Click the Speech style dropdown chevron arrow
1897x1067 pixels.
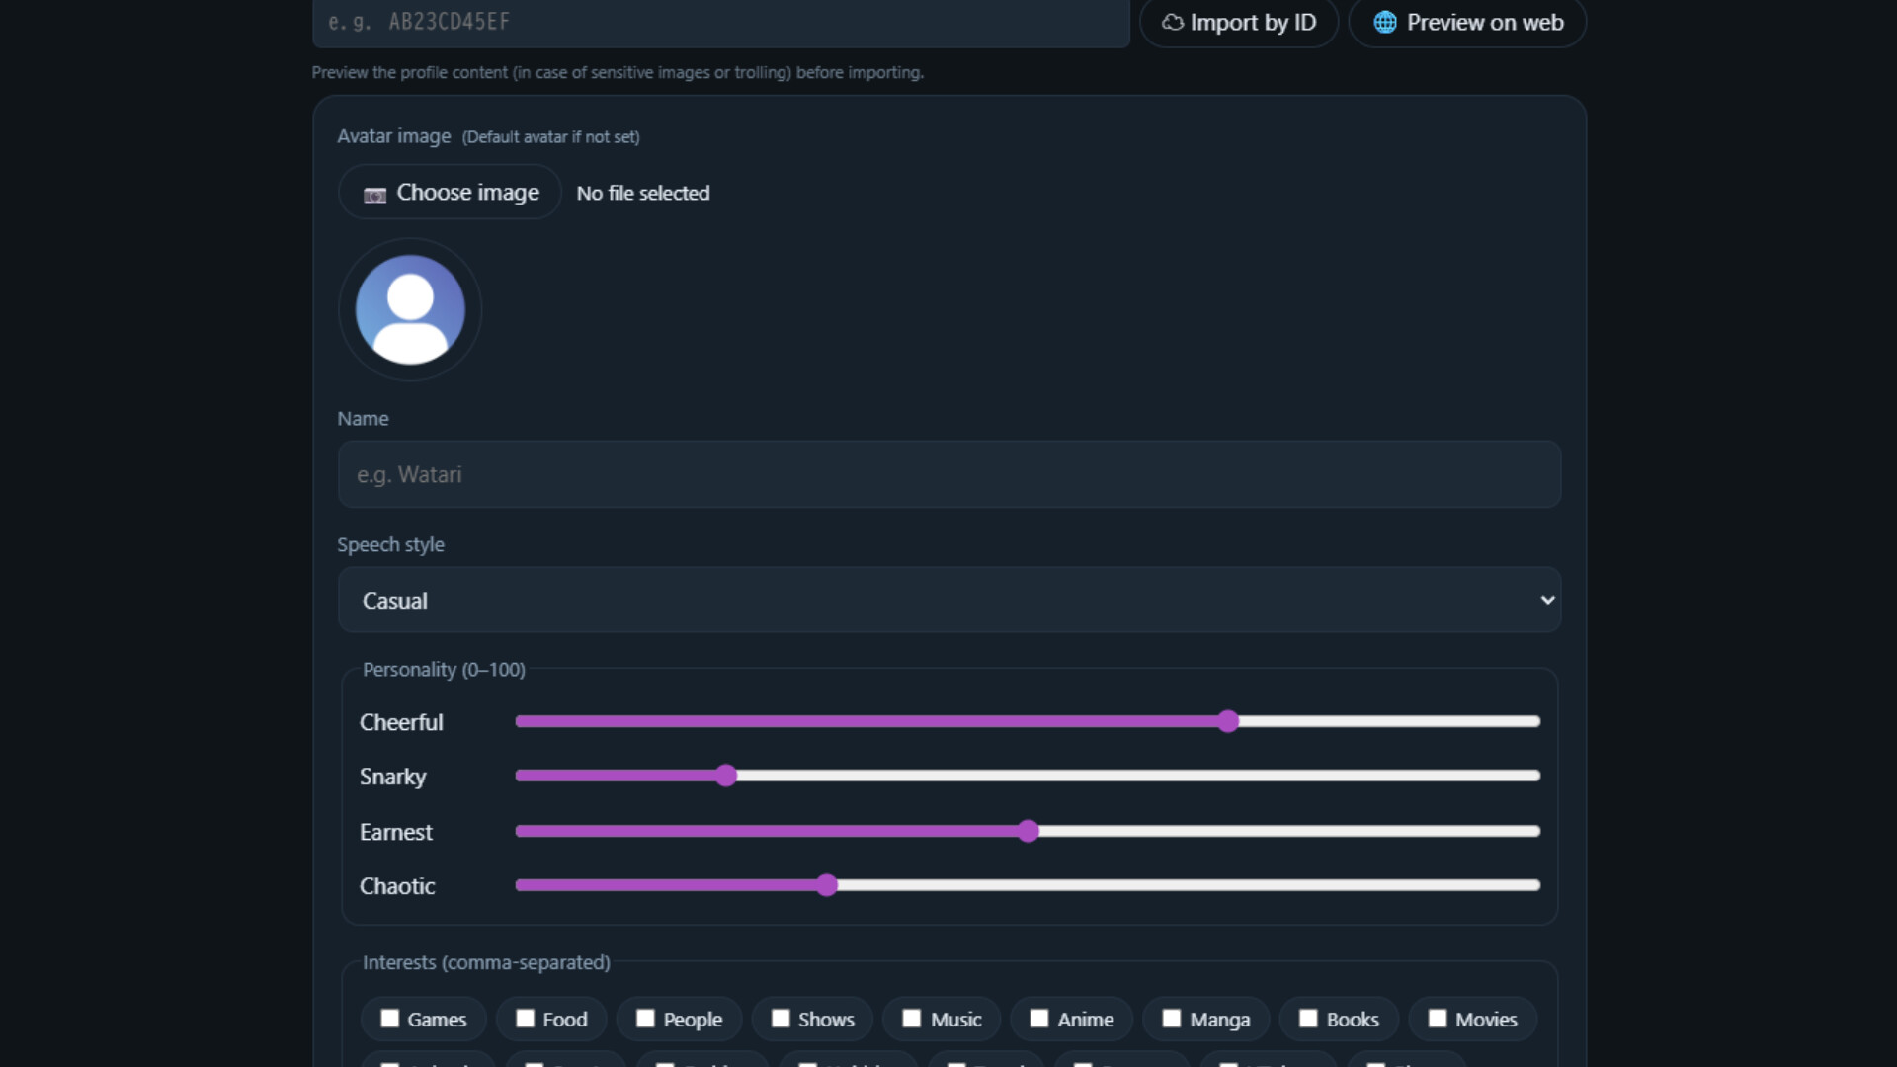pyautogui.click(x=1547, y=600)
